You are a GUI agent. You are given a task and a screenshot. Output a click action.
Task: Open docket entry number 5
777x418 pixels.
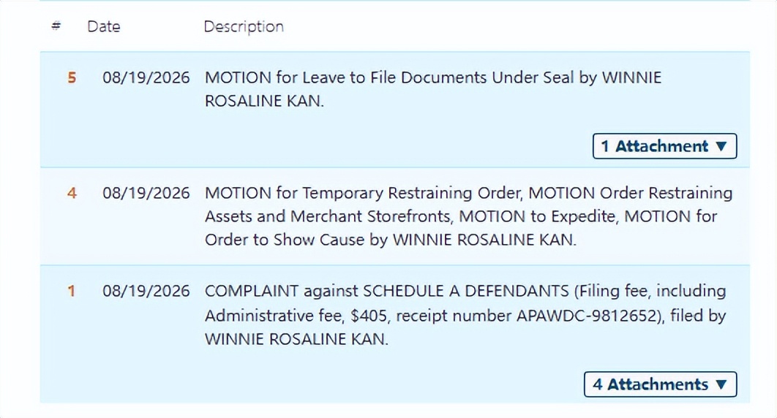pos(72,77)
